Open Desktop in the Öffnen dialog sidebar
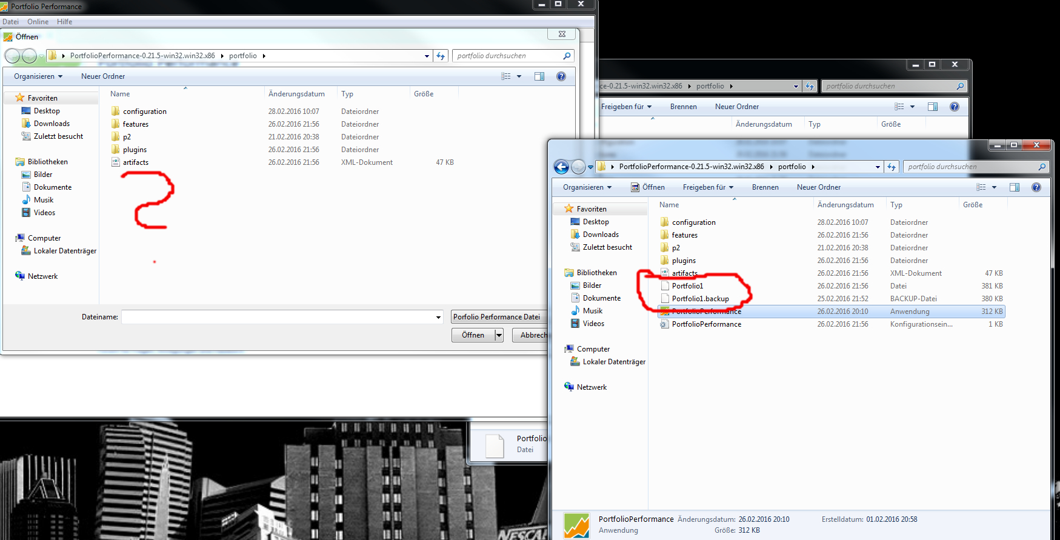The width and height of the screenshot is (1060, 540). point(47,111)
